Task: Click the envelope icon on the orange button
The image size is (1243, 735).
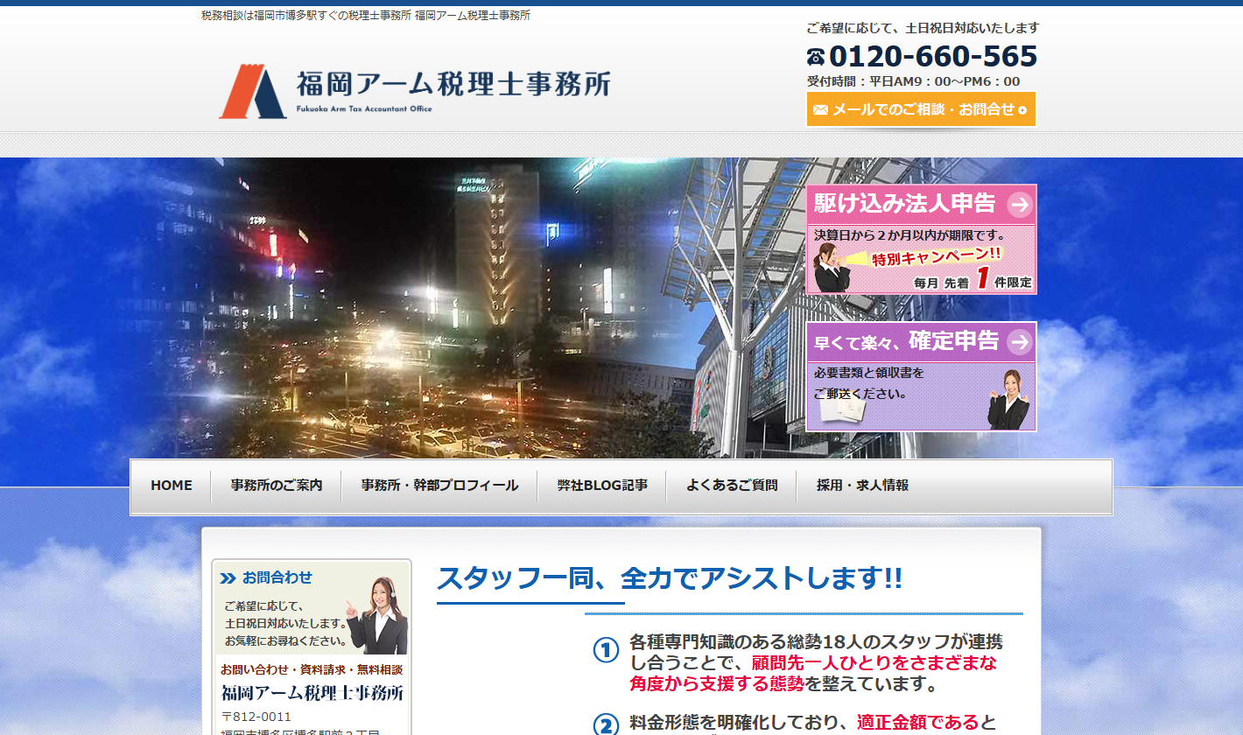Action: click(820, 110)
